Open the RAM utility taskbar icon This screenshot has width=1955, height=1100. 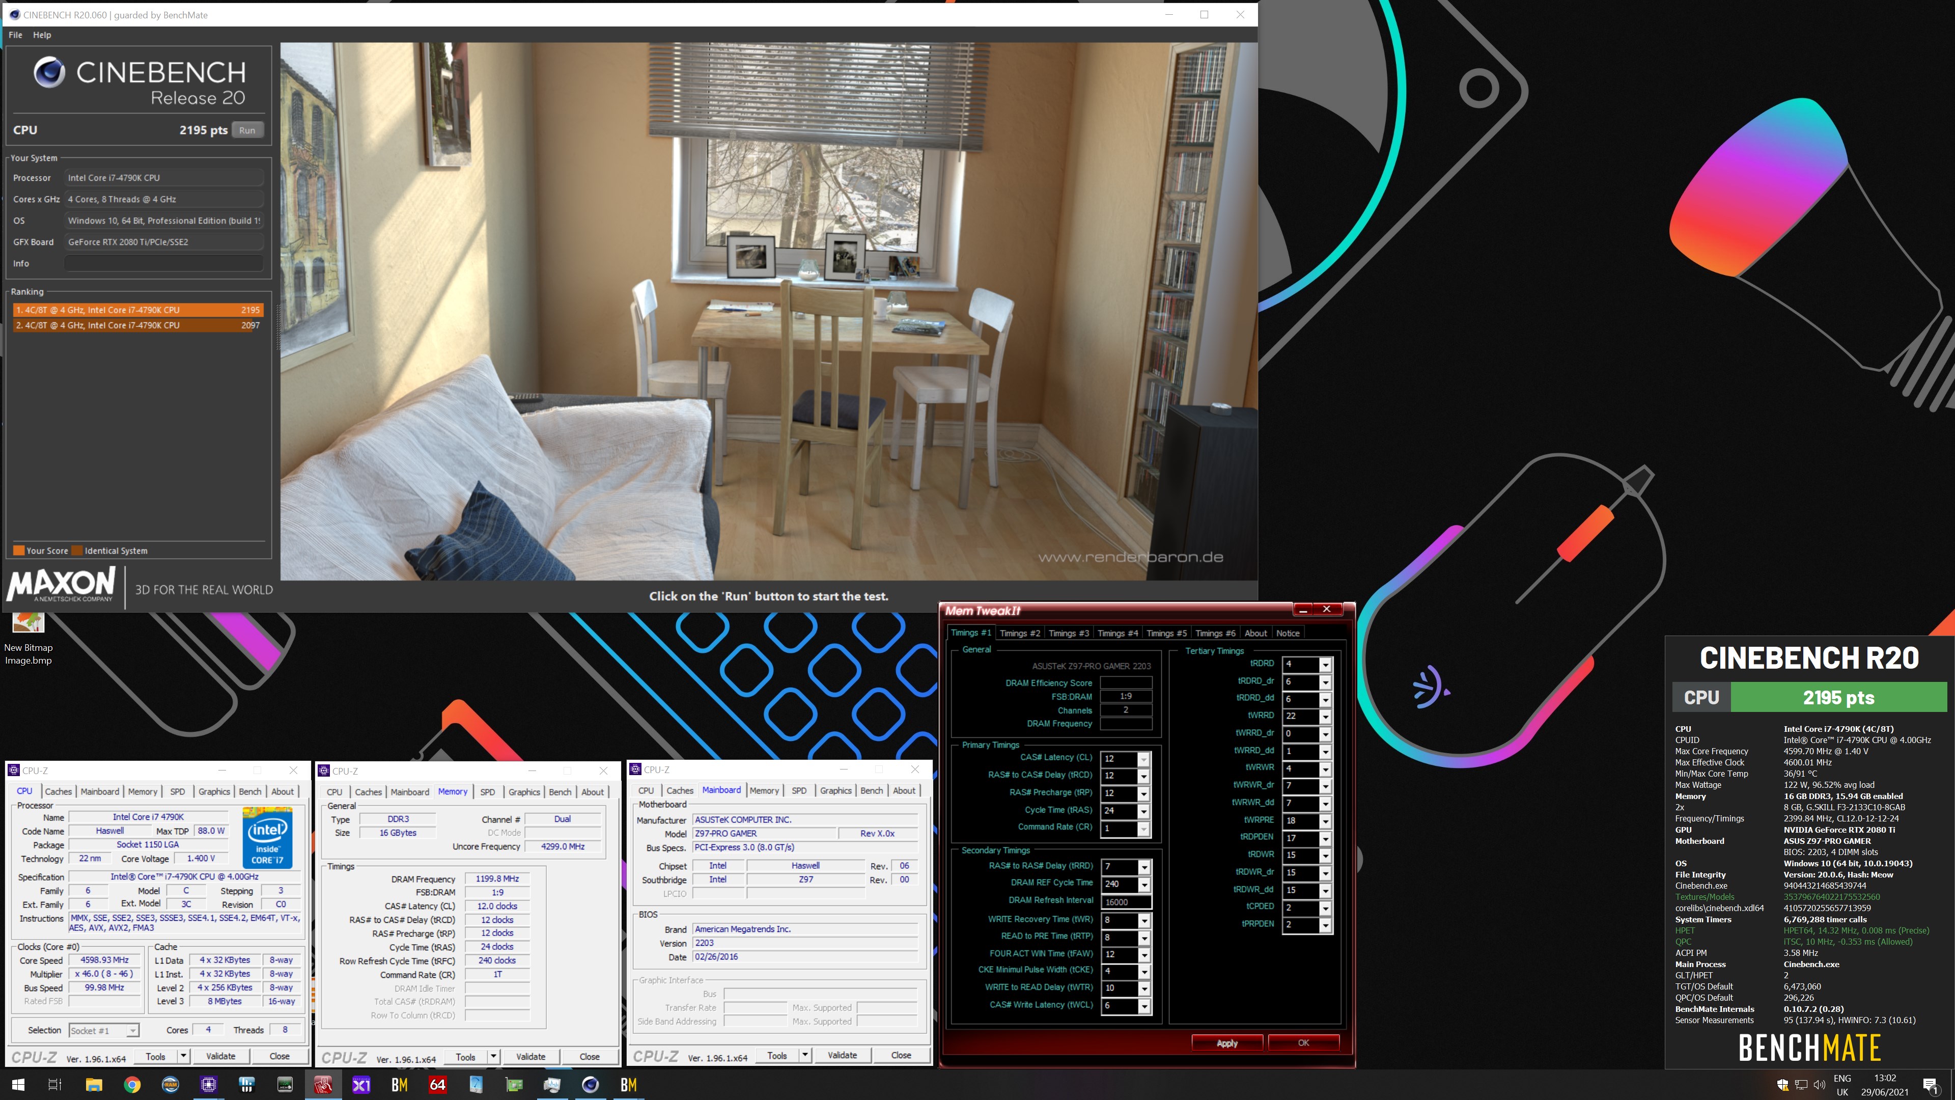pos(171,1085)
